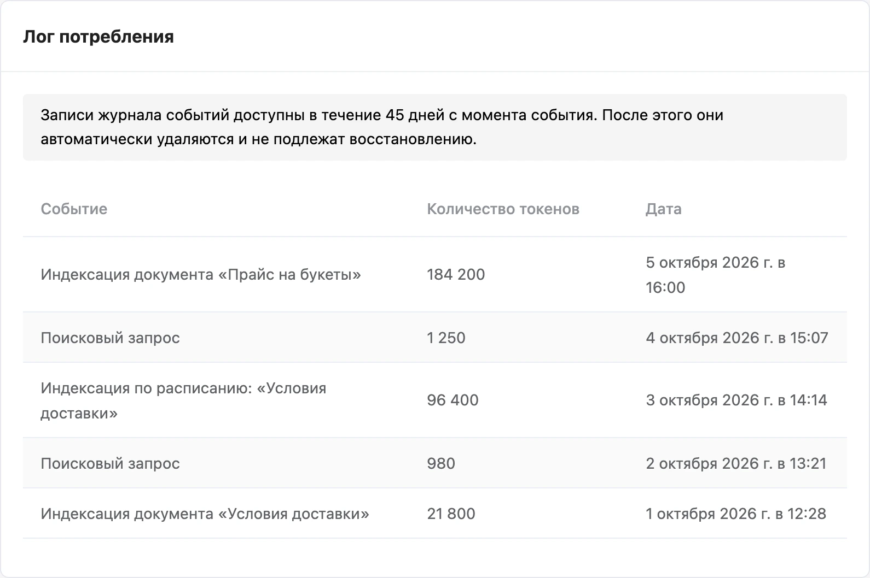Image resolution: width=870 pixels, height=578 pixels.
Task: Click the date 2 октября 2026 г. в 13:21
Action: [x=736, y=463]
